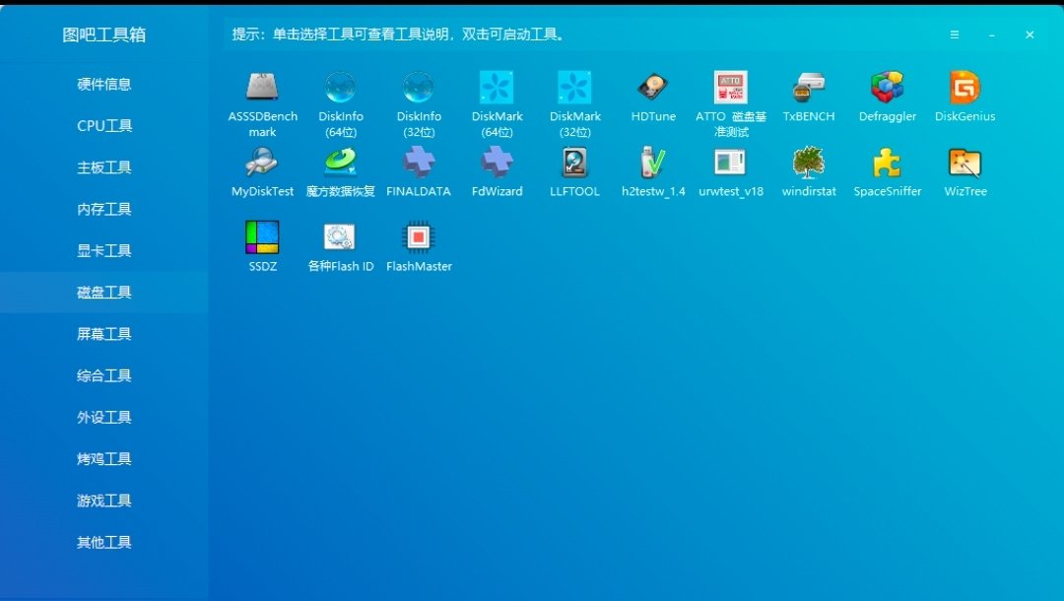This screenshot has height=601, width=1064.
Task: Select 魔方数据恢复 recovery tool icon
Action: (341, 163)
